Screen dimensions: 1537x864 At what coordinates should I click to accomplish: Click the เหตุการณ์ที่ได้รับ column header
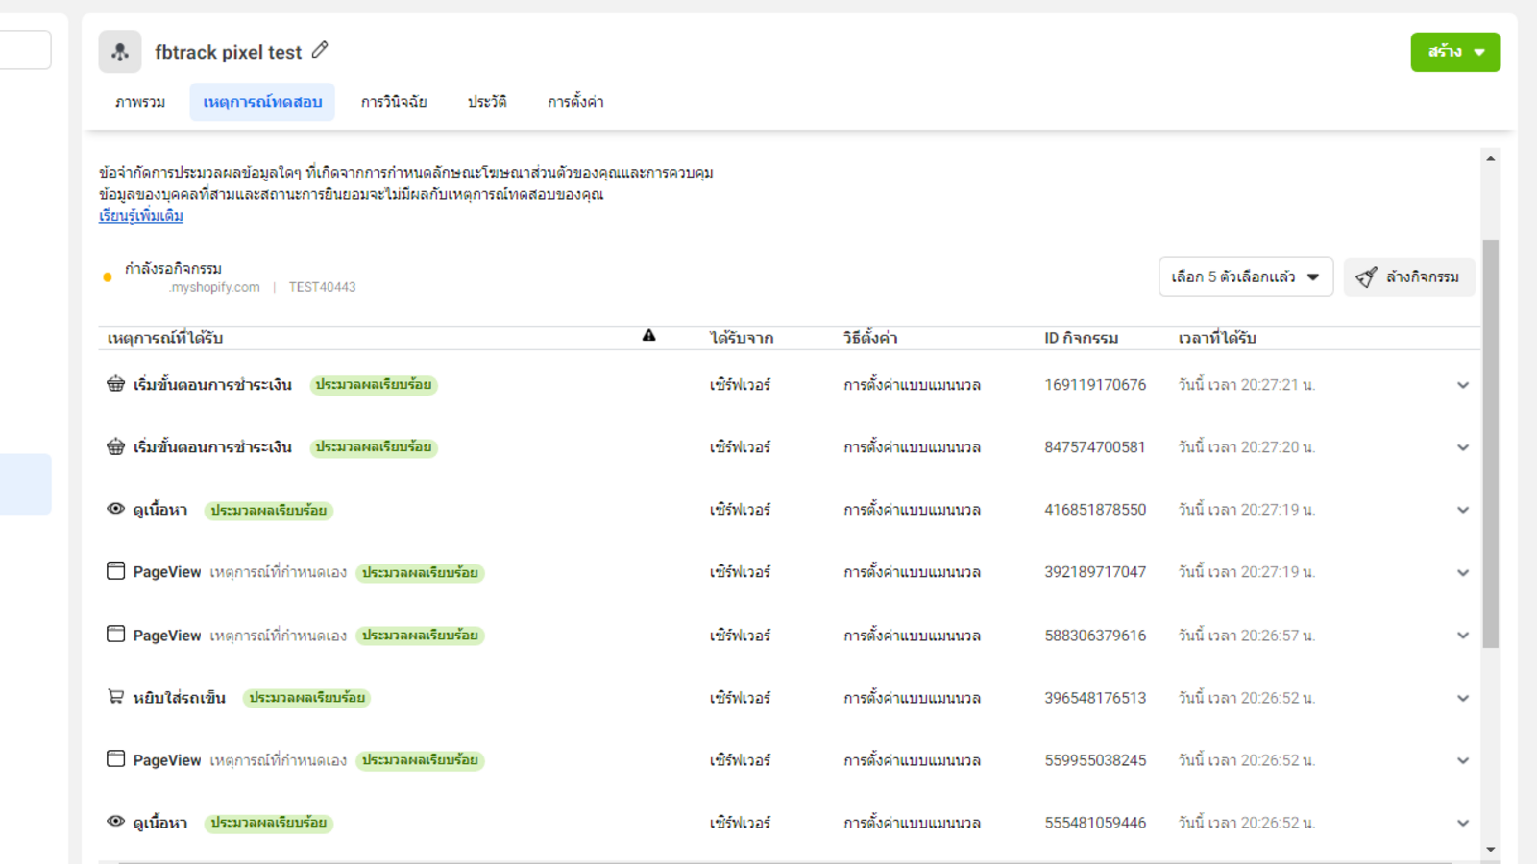point(165,338)
